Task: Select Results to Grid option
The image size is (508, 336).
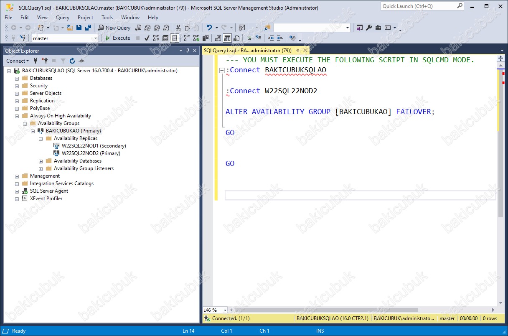Action: (227, 38)
